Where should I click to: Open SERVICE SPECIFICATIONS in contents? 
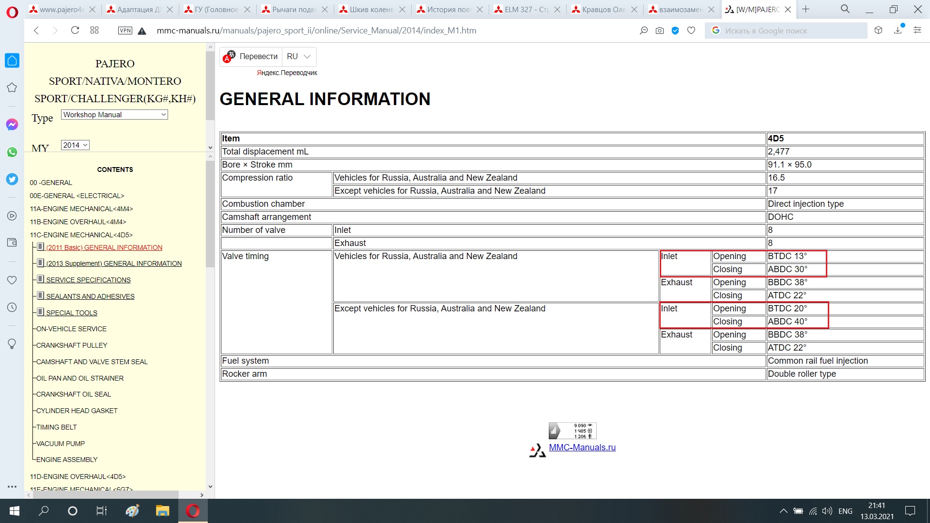click(88, 280)
